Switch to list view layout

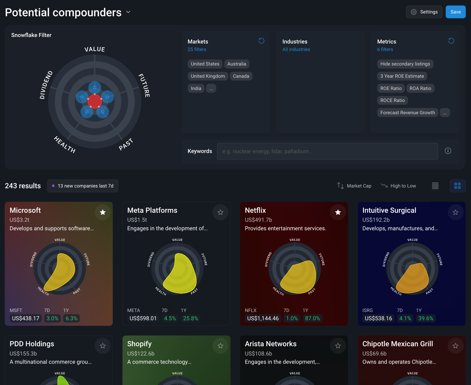pos(435,186)
